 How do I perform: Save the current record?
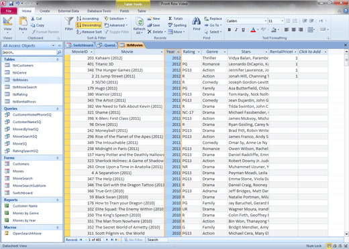pos(154,25)
